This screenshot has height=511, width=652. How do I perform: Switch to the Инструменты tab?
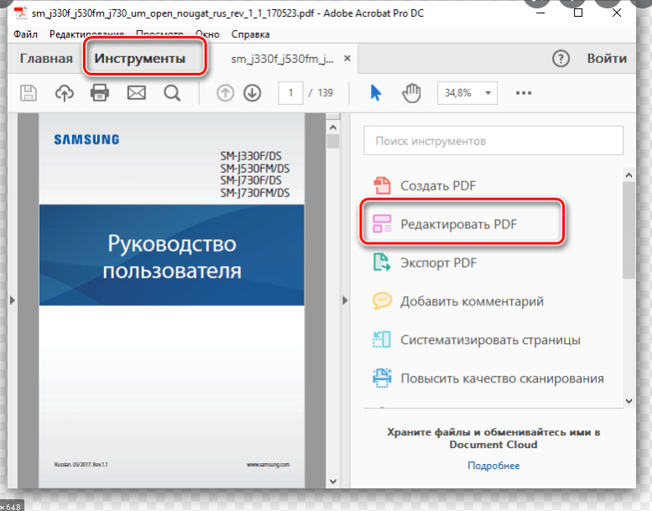tap(139, 58)
